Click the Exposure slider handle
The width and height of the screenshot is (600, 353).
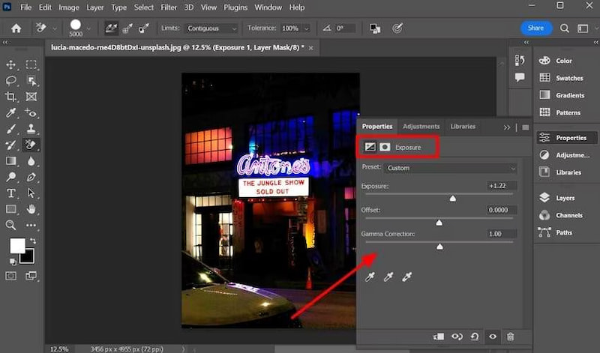point(453,198)
